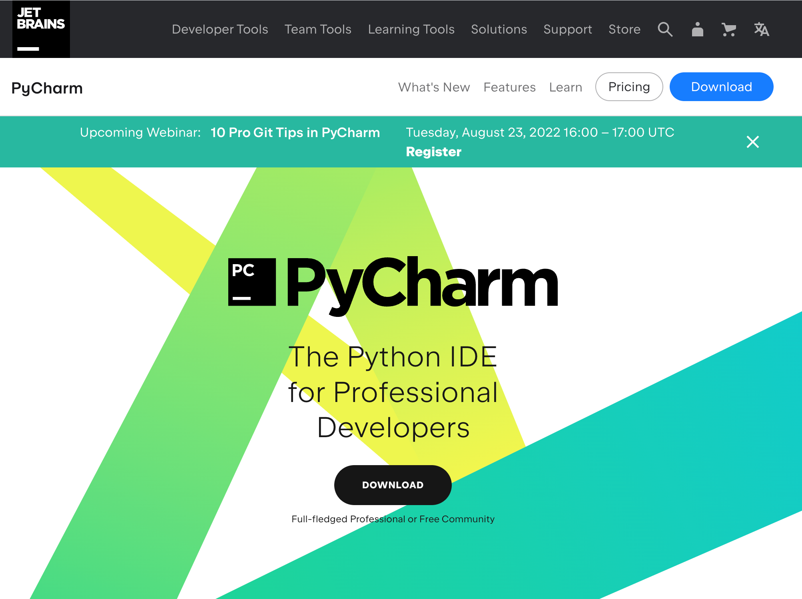Expand Learning Tools menu
Image resolution: width=802 pixels, height=599 pixels.
pos(411,29)
